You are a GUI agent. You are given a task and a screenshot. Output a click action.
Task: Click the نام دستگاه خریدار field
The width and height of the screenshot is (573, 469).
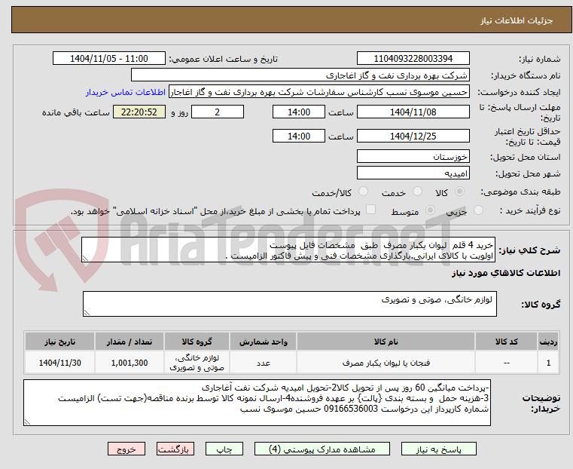pos(300,75)
